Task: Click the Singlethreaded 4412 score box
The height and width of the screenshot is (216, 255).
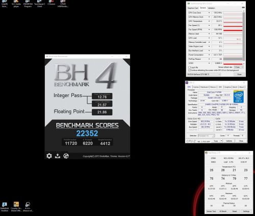Action: 105,142
